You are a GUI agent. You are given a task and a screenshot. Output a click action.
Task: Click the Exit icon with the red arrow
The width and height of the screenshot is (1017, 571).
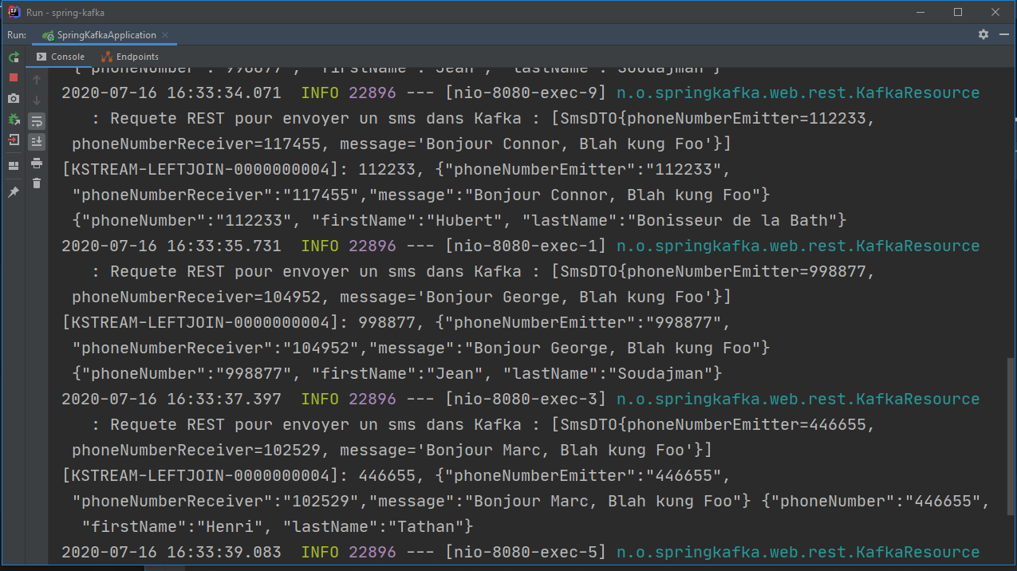click(14, 140)
